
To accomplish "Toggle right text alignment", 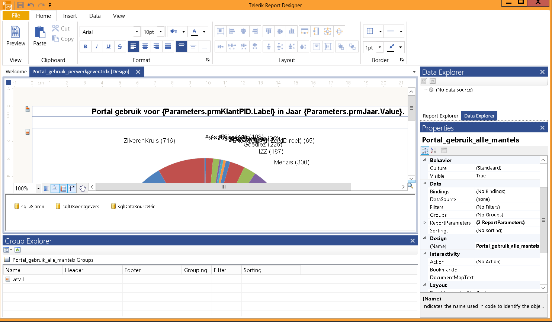I will 157,46.
